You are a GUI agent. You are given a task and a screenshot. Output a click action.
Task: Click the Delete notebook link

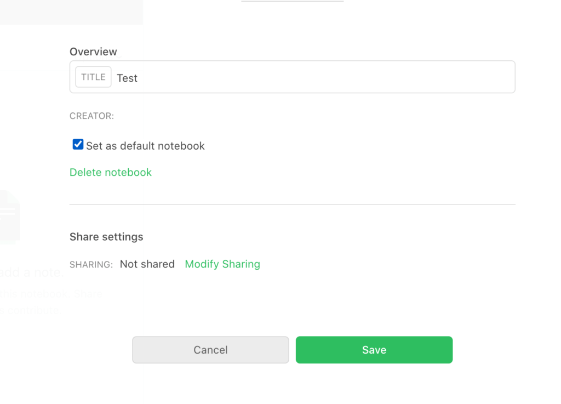[x=110, y=172]
